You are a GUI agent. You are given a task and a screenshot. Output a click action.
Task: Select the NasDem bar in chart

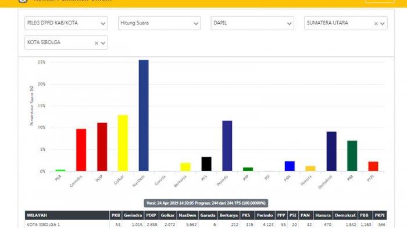point(144,115)
